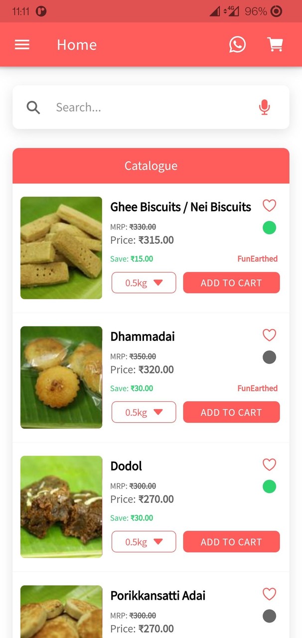The image size is (302, 638).
Task: Favorite Porikkansatti Adai with its heart icon
Action: [269, 594]
